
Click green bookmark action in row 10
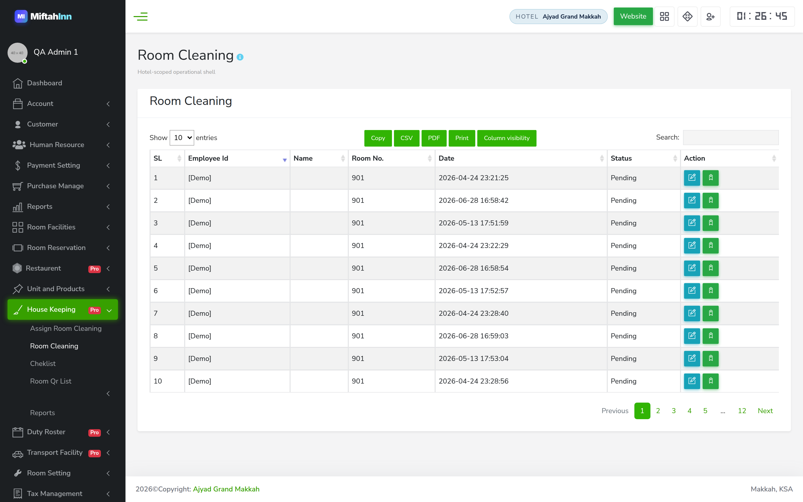click(x=710, y=381)
